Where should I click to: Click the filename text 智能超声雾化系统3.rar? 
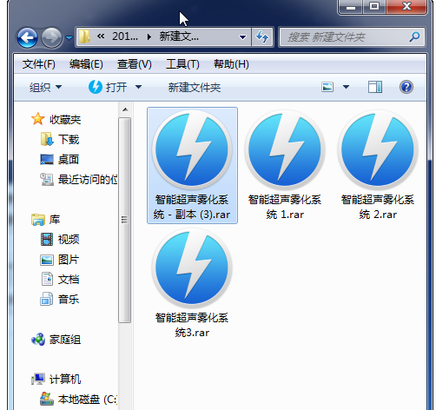[192, 325]
